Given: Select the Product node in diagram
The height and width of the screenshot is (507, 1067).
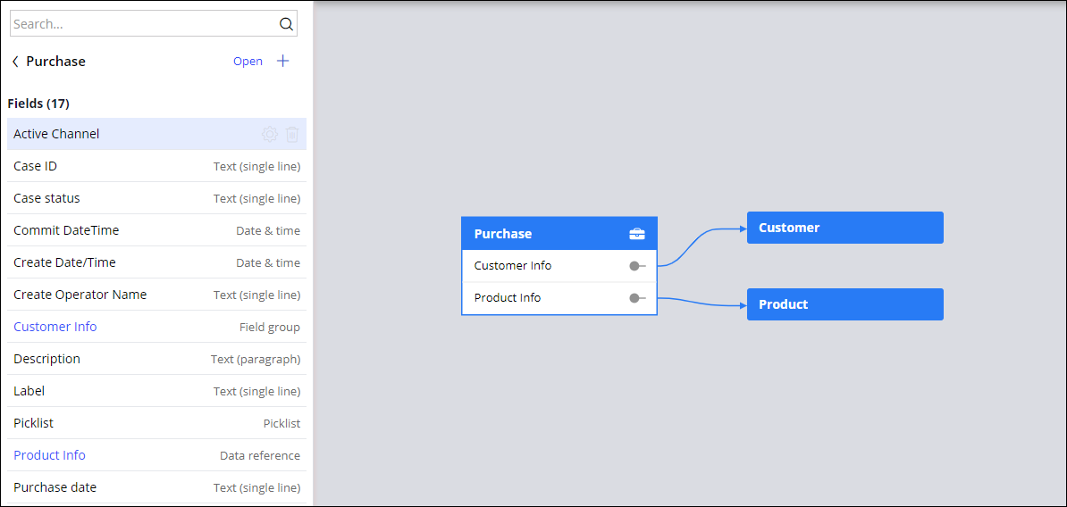Looking at the screenshot, I should point(844,304).
